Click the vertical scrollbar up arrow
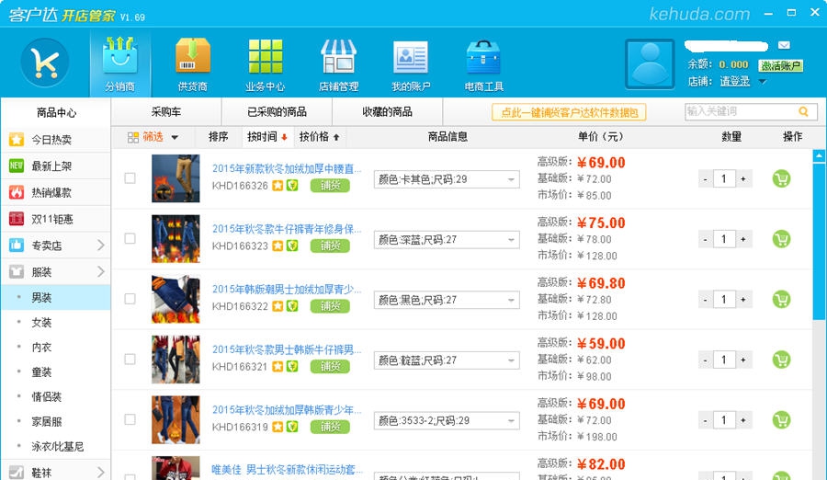827x480 pixels. click(x=819, y=155)
